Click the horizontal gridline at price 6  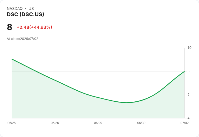98,95
